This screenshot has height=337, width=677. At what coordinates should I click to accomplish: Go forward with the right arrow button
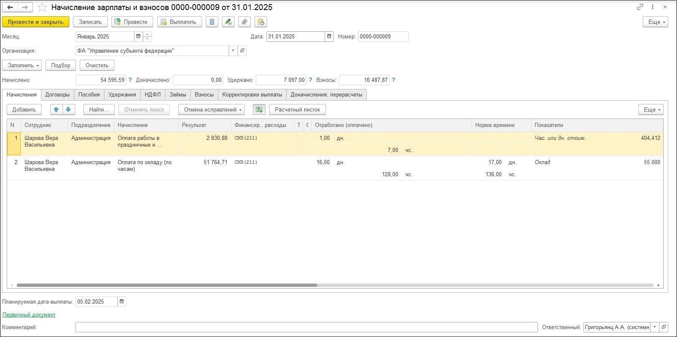(25, 8)
